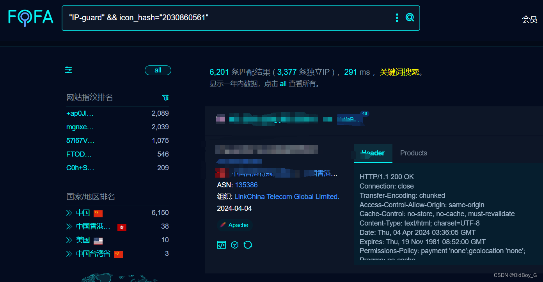The width and height of the screenshot is (543, 282).
Task: Open the filter settings sliders icon
Action: point(68,70)
